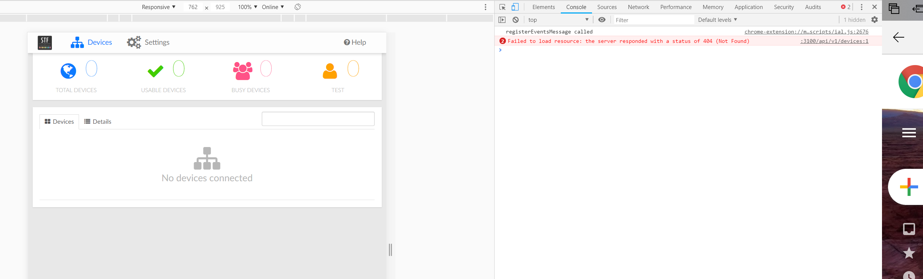
Task: Focus the console Filter input
Action: point(654,20)
